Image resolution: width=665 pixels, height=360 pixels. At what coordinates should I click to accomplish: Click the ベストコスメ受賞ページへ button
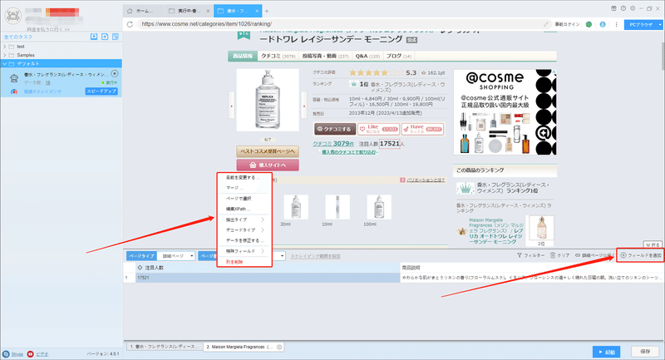pyautogui.click(x=268, y=151)
